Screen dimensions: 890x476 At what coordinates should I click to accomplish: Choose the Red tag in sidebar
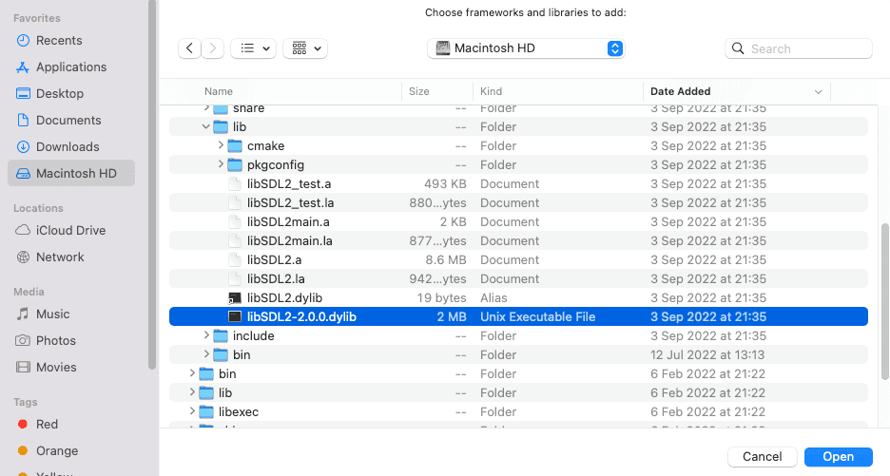point(47,425)
